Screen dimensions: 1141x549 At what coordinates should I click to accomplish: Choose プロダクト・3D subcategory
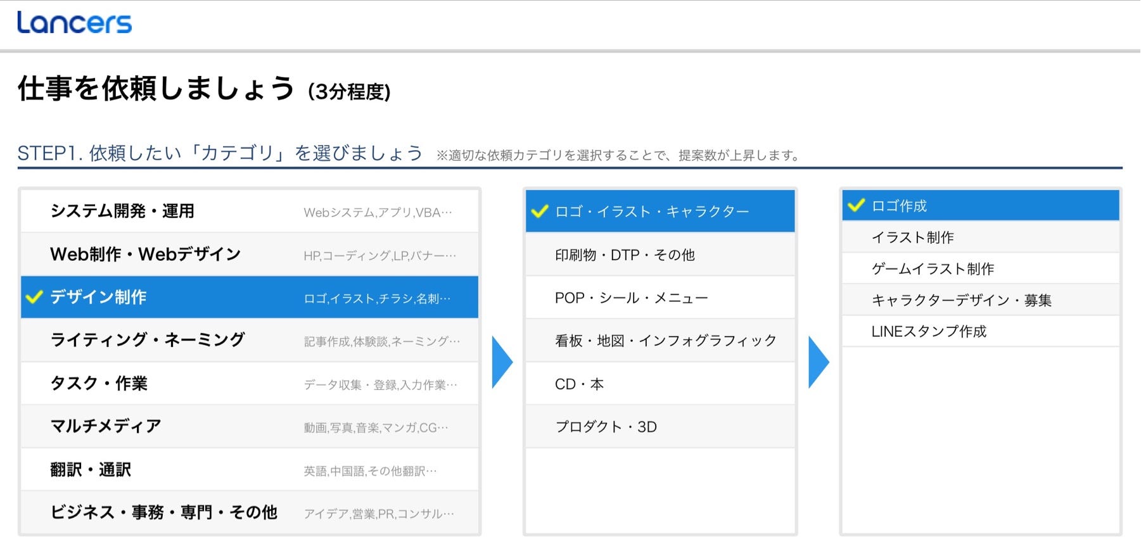[x=660, y=427]
